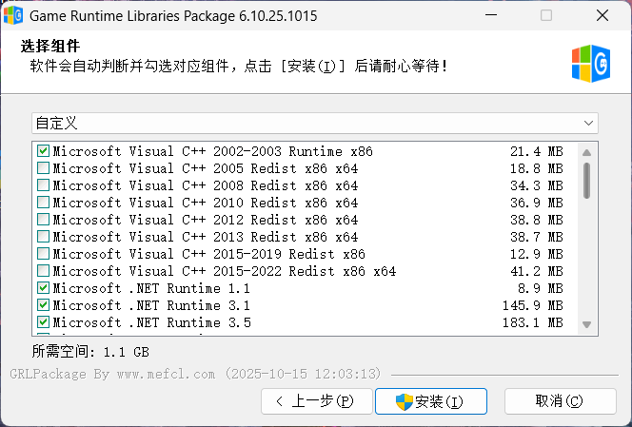Click the shield icon on the 安装 button
The image size is (632, 427).
click(405, 401)
